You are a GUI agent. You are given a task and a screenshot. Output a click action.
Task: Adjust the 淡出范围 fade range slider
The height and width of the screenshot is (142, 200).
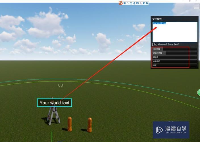point(174,49)
